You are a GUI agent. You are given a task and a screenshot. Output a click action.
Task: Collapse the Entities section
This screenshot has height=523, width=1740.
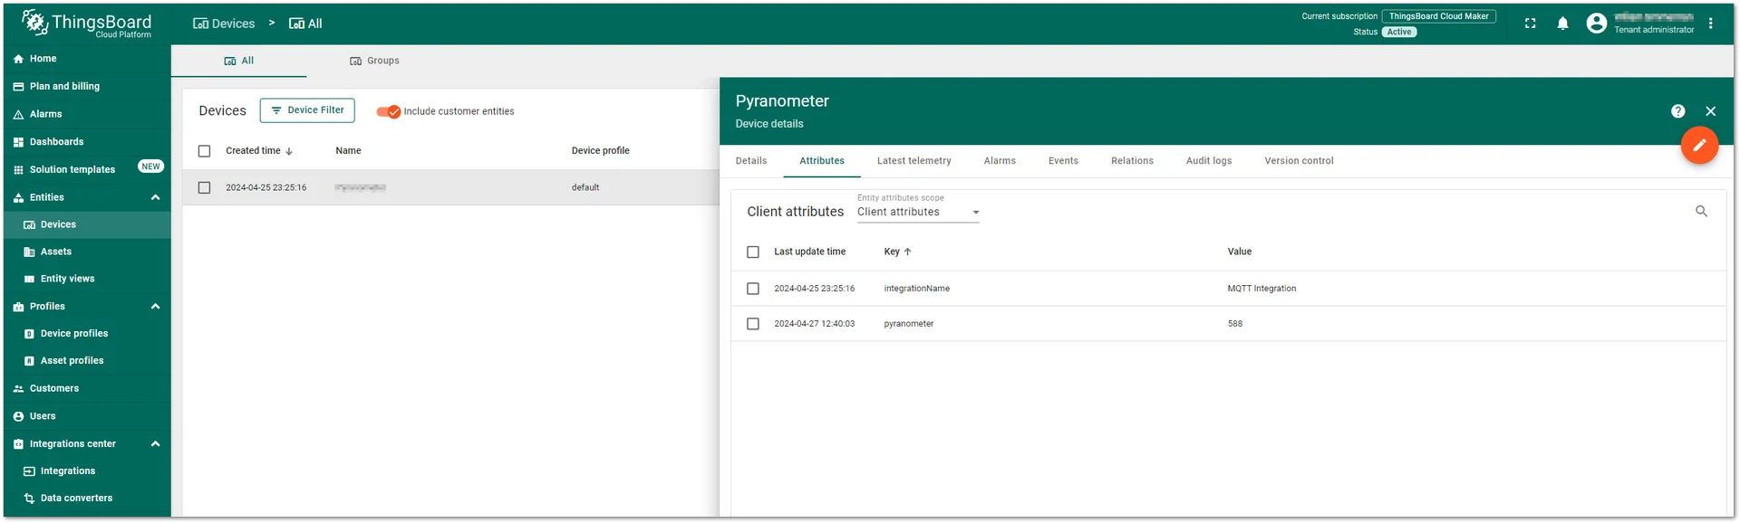tap(155, 197)
